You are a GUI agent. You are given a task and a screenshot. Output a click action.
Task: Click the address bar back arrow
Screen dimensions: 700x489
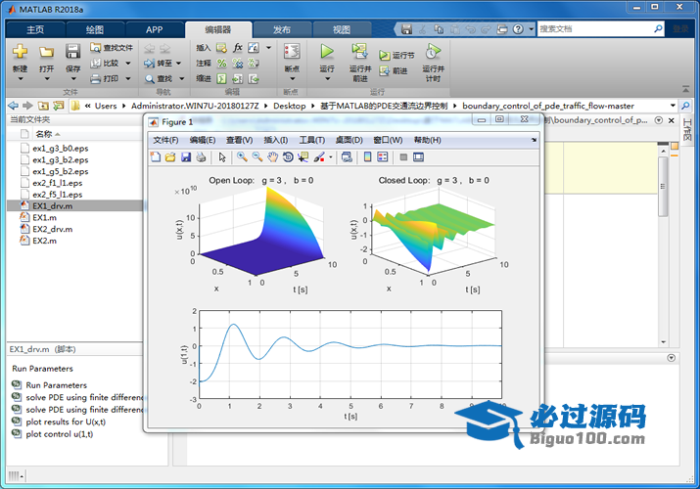click(x=14, y=106)
